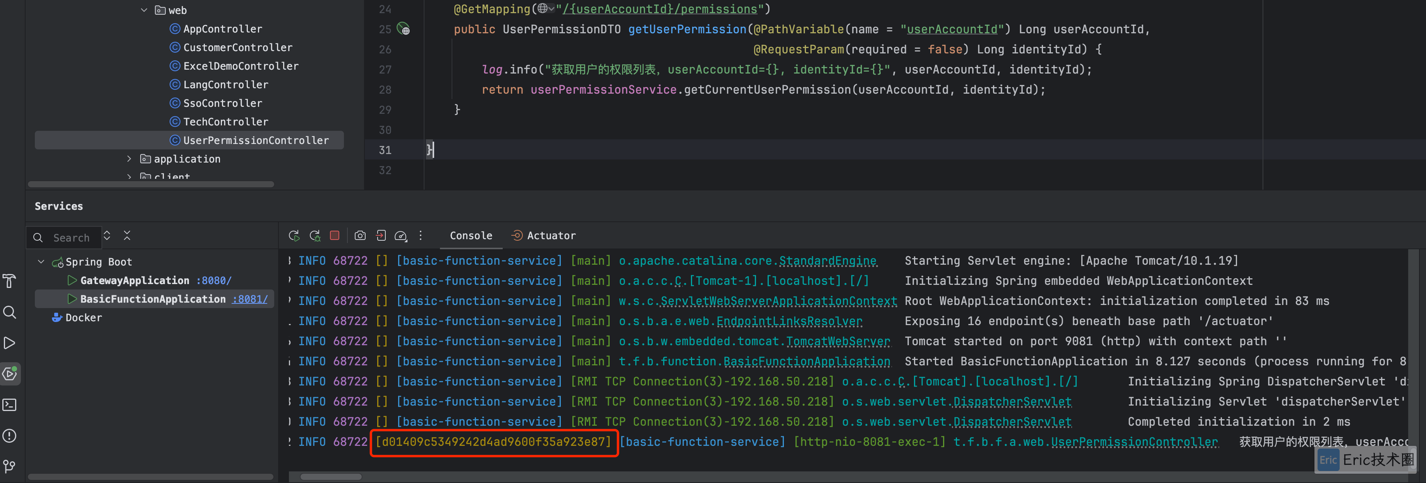1426x483 pixels.
Task: Click the GatewayApplication run arrow icon
Action: click(x=72, y=281)
